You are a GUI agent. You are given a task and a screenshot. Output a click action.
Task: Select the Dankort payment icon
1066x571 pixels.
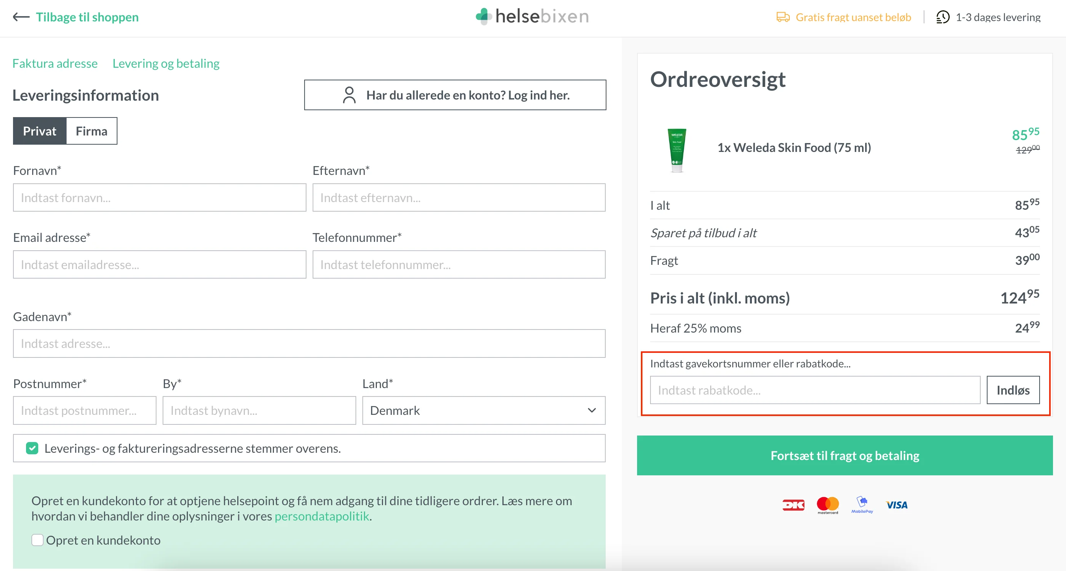(793, 505)
